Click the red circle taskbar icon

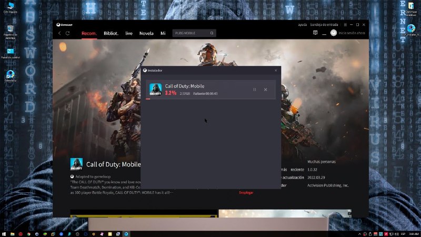point(21,234)
